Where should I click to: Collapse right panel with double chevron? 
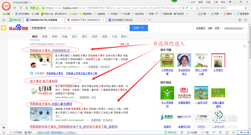154,62
